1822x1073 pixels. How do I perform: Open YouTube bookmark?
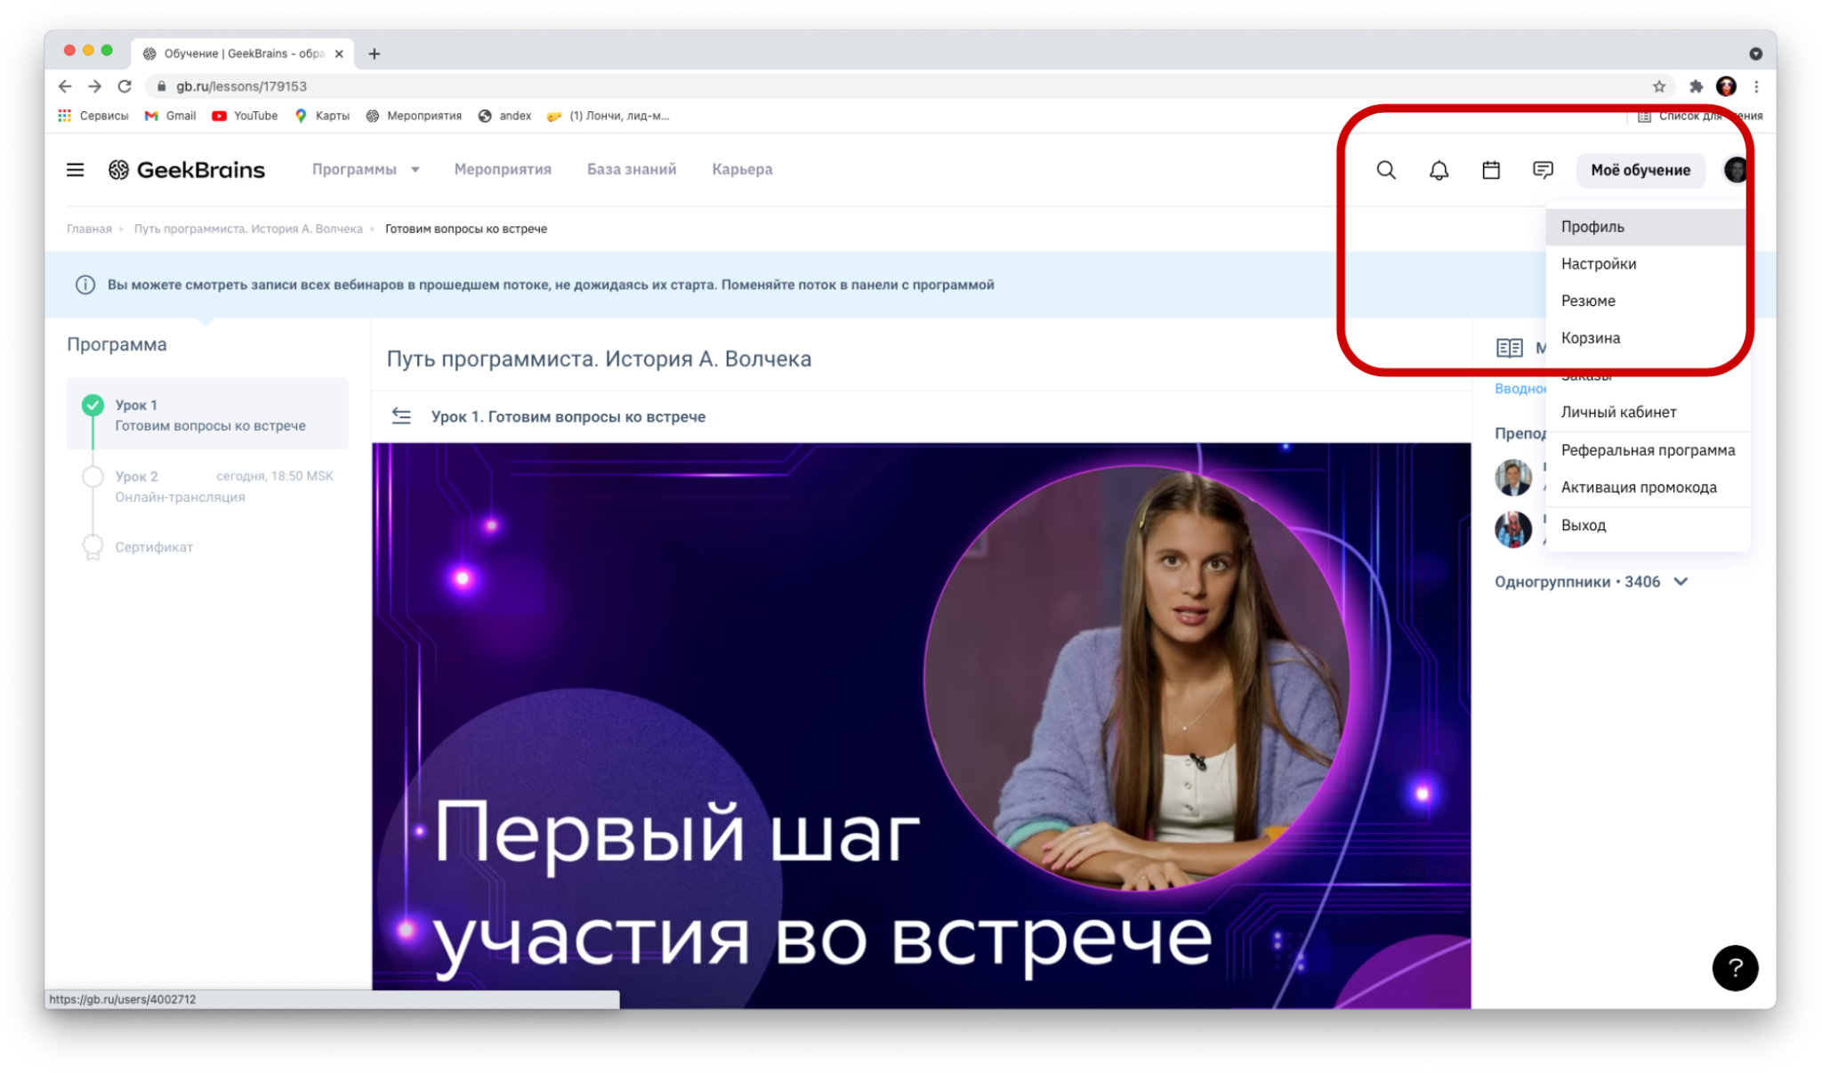tap(245, 116)
